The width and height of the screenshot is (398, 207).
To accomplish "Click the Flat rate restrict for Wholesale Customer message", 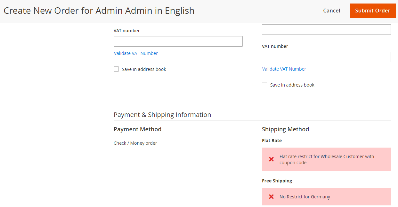I will [x=327, y=159].
